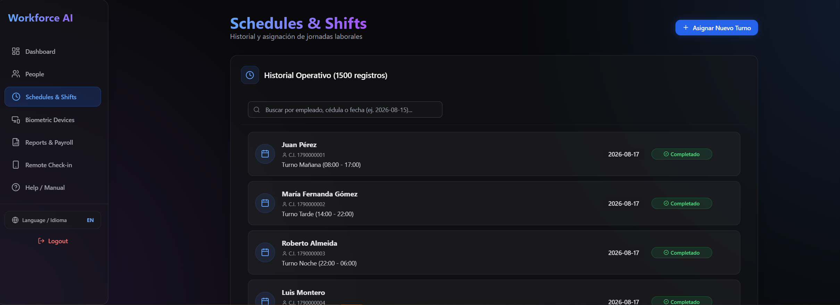Open the Schedules & Shifts menu item
Viewport: 840px width, 305px height.
point(53,97)
